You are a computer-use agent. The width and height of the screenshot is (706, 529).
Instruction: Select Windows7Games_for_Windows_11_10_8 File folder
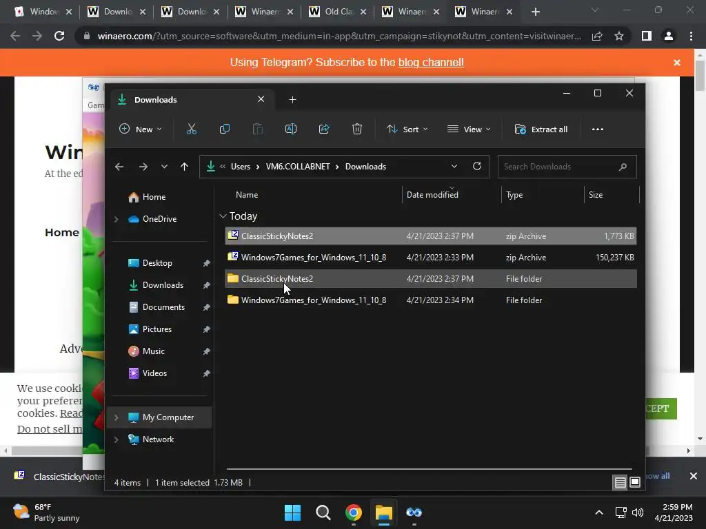[430, 300]
